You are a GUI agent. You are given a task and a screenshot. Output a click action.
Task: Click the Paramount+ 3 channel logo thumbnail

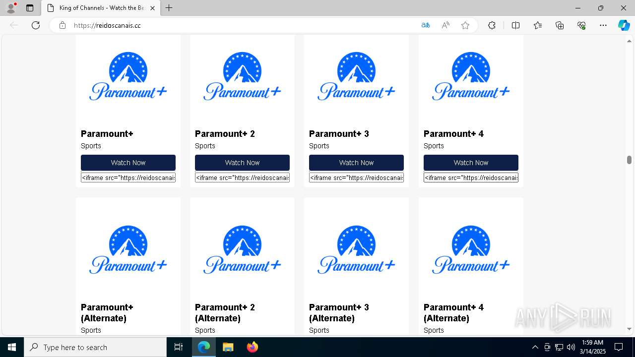[x=356, y=76]
